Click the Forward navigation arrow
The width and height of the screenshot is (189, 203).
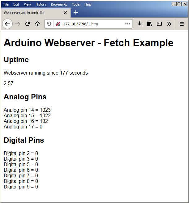click(x=18, y=24)
